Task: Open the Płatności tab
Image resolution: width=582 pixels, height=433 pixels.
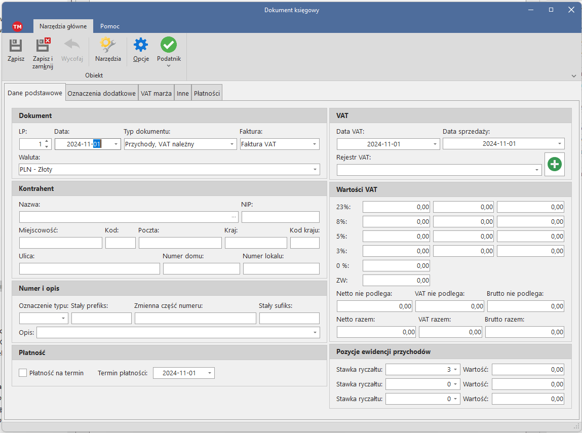Action: (207, 94)
